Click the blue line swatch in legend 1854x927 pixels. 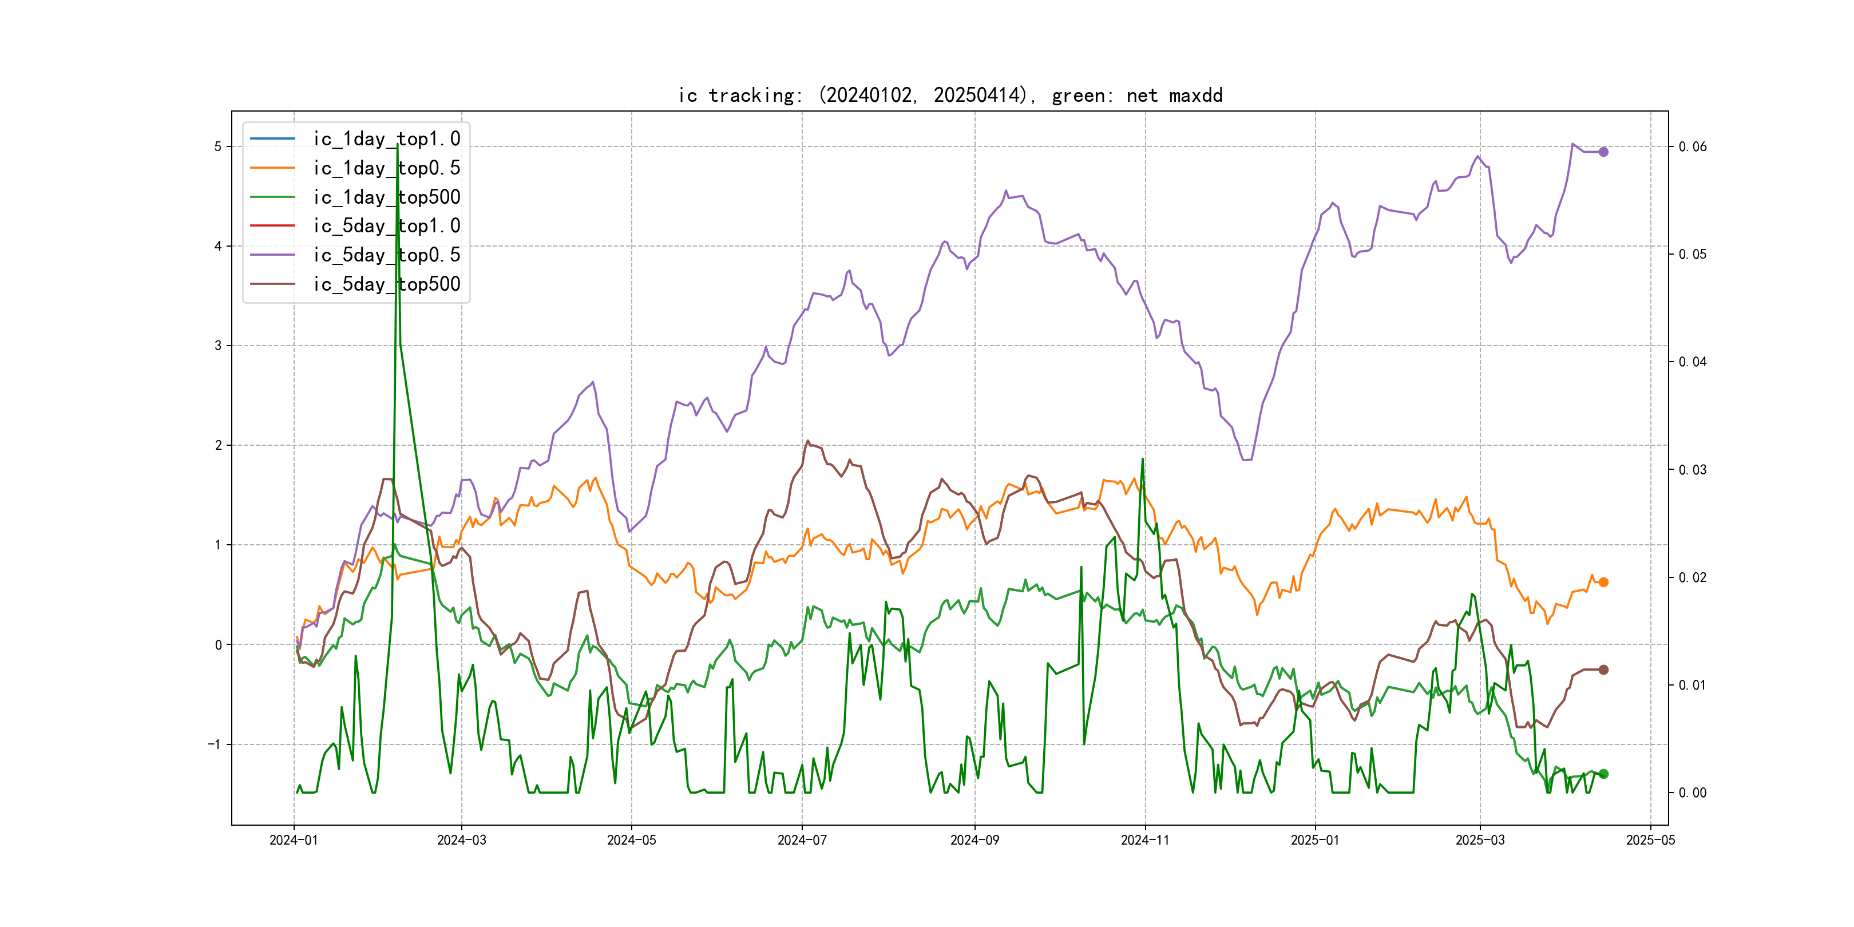[272, 138]
